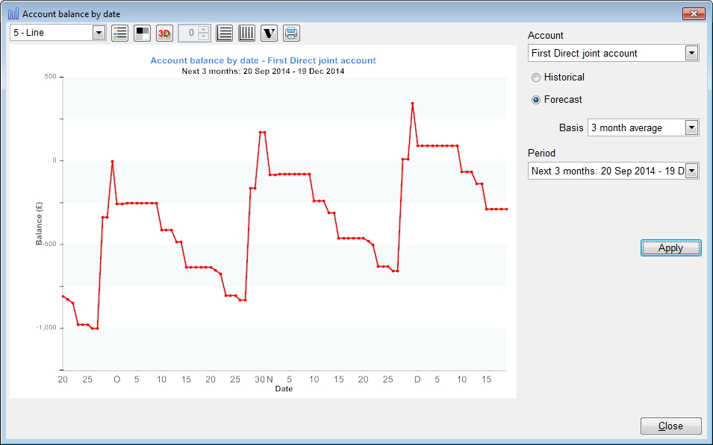Click the 'D' December marker on date axis
The image size is (713, 445).
[x=417, y=379]
